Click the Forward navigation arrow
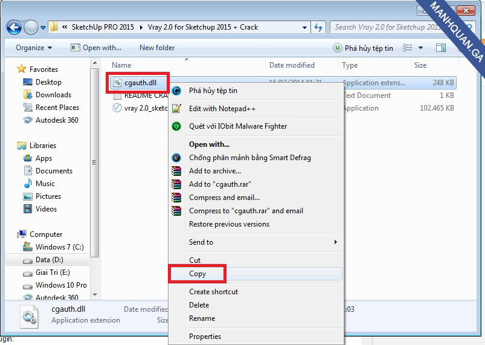 point(31,28)
